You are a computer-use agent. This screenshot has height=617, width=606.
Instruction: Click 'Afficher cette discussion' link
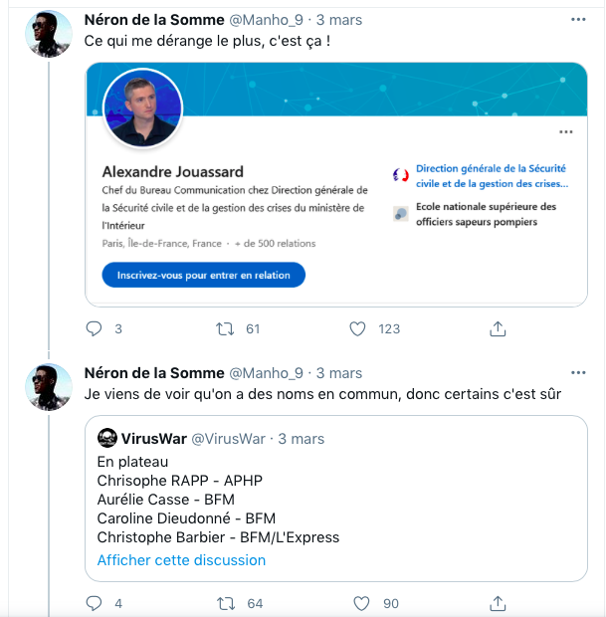coord(181,560)
